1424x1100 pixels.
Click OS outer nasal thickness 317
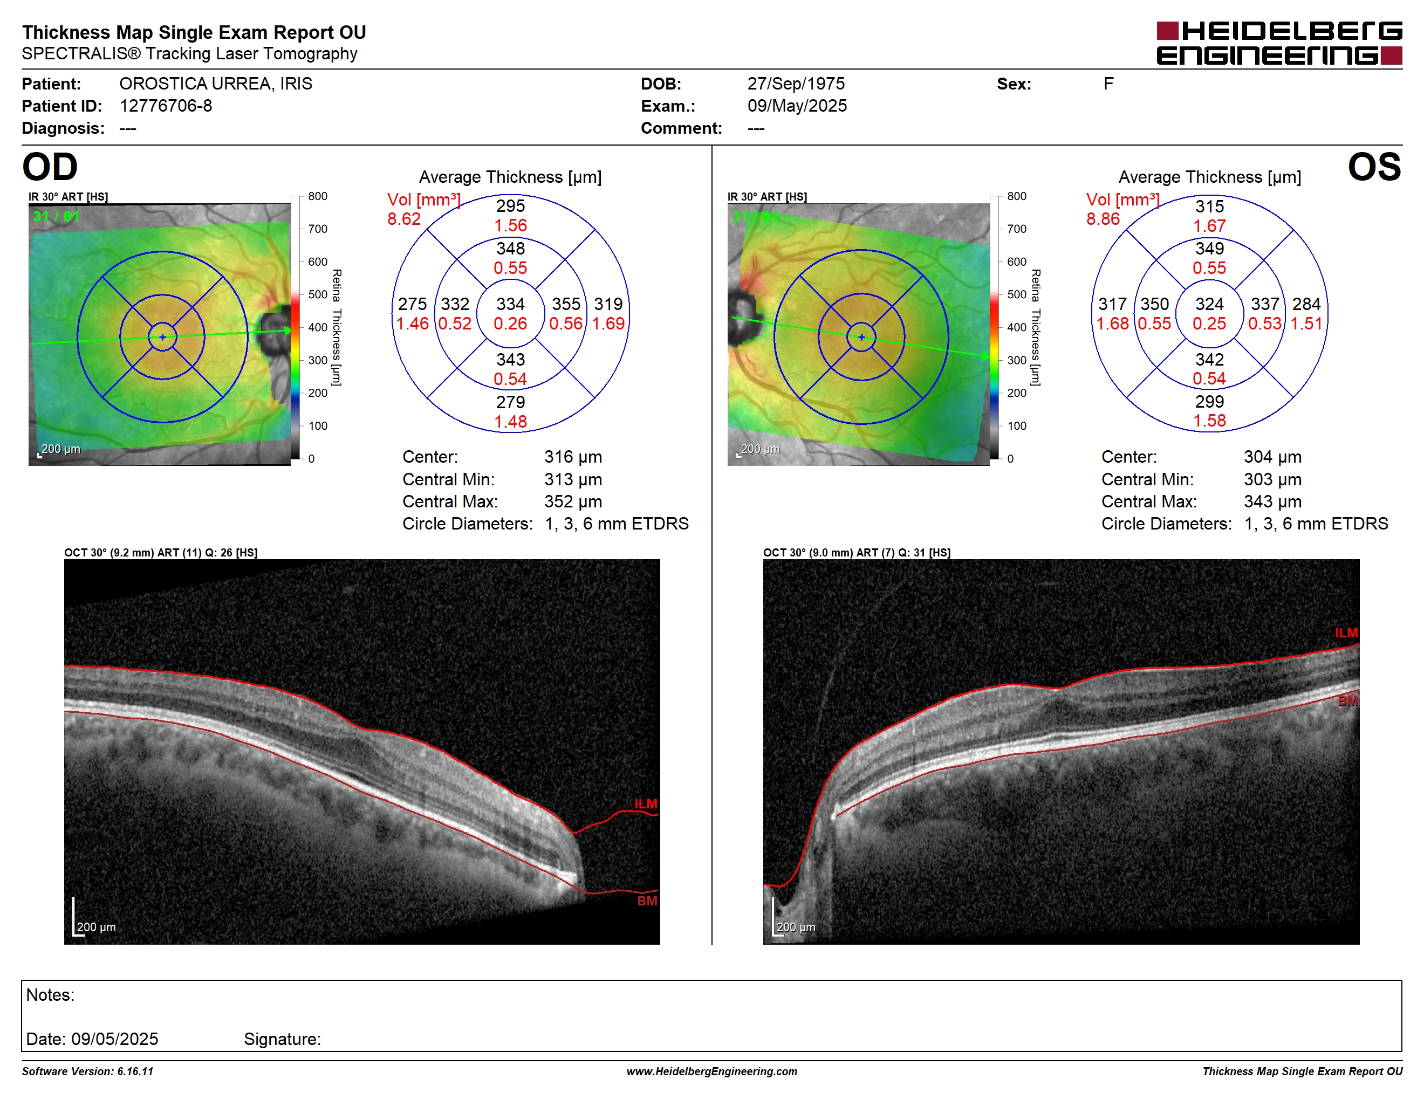coord(1112,304)
